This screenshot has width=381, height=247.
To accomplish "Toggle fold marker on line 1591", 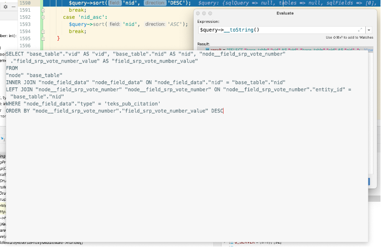I will (43, 10).
